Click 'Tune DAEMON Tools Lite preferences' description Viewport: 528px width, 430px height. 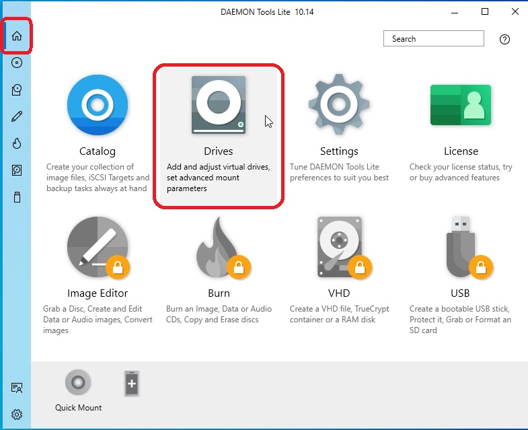pyautogui.click(x=339, y=172)
